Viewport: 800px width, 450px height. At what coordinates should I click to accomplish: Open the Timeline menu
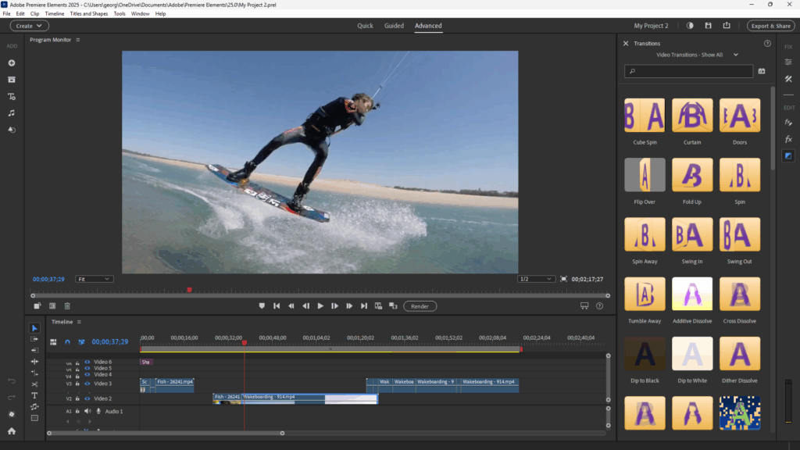(x=55, y=13)
